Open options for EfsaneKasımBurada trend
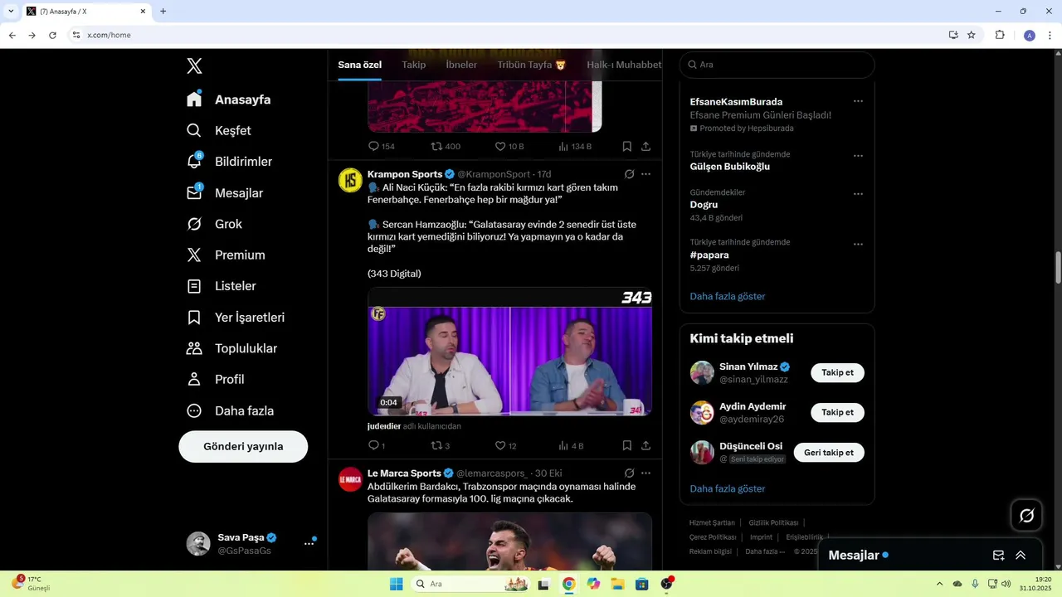The height and width of the screenshot is (597, 1062). pos(858,101)
